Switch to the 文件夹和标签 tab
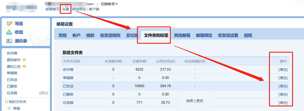Viewport: 304px width, 111px height. pos(156,36)
